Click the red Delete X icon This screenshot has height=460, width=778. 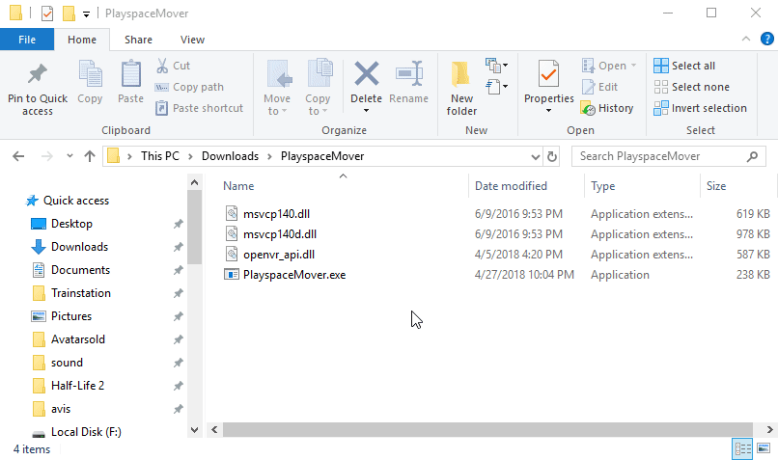(366, 74)
